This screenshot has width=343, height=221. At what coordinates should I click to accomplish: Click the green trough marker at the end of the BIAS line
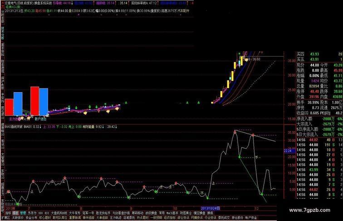(x=262, y=194)
